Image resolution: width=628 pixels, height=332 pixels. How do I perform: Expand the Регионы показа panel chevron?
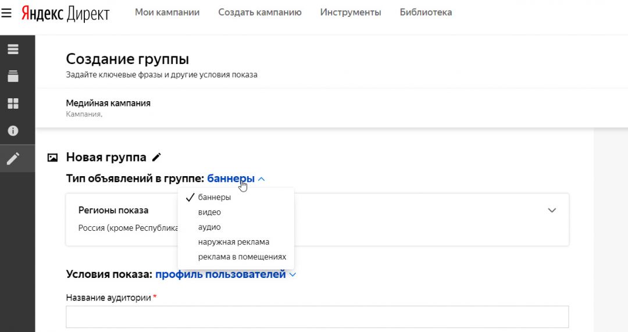pos(552,210)
